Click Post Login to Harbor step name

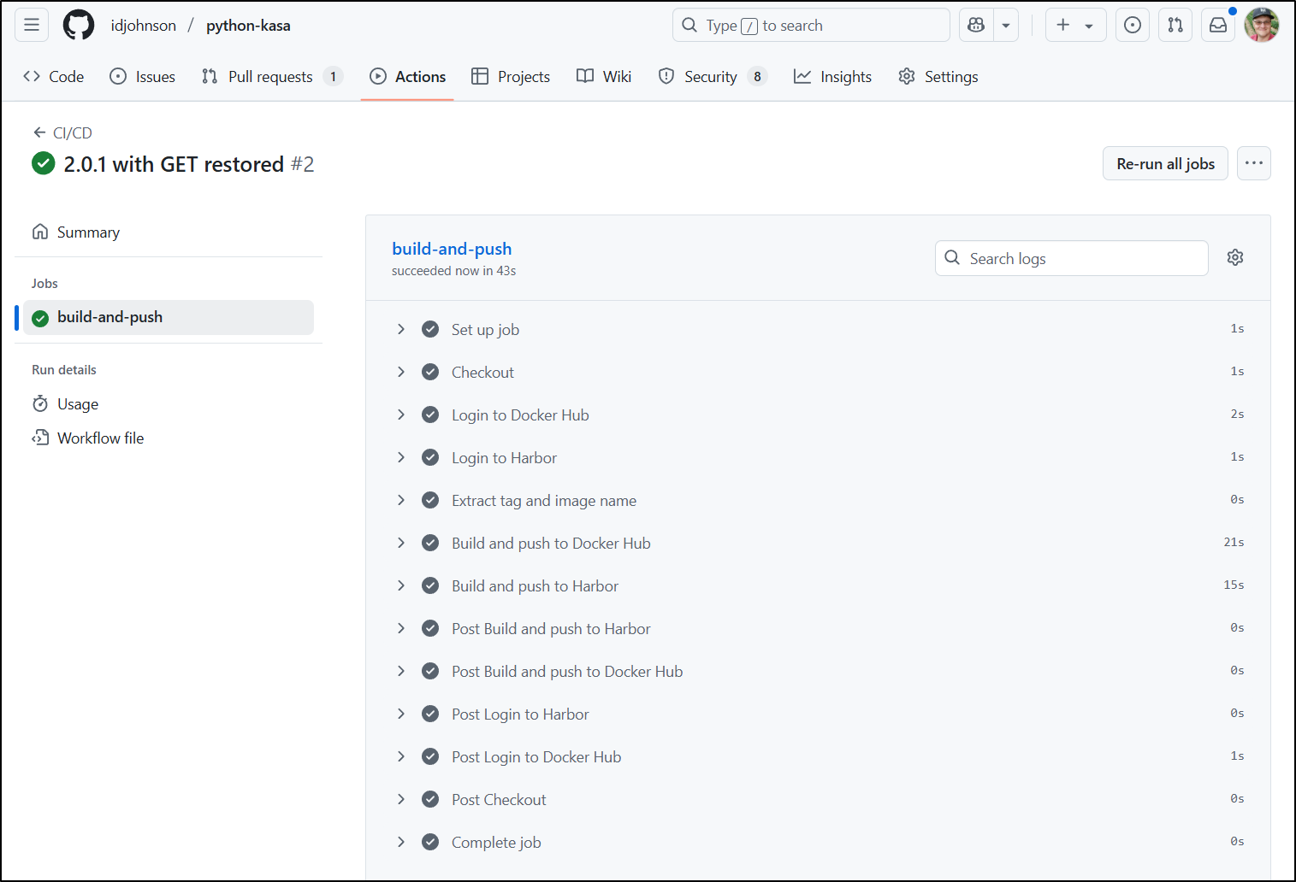(520, 714)
